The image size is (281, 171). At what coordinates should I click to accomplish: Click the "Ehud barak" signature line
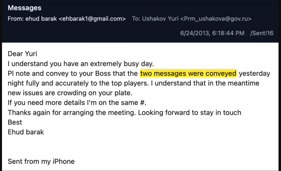pos(26,132)
